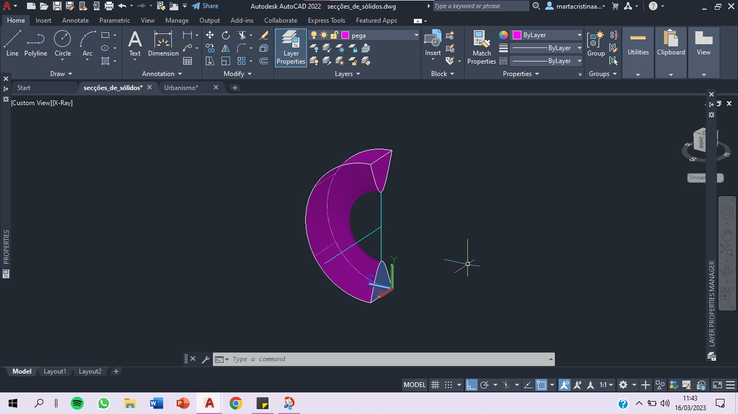Open the View panel
Image resolution: width=738 pixels, height=414 pixels.
click(x=703, y=52)
